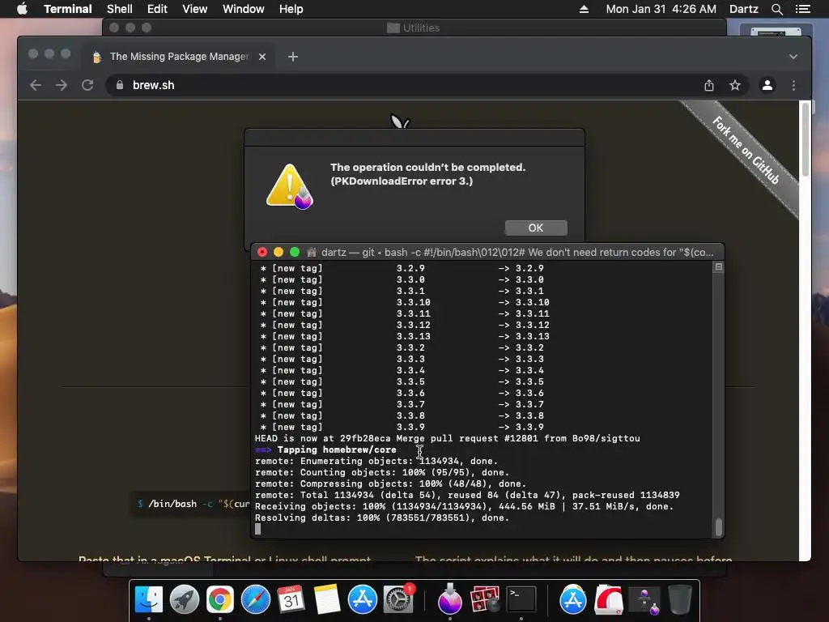
Task: Click the Dartz user name in menu bar
Action: (743, 9)
